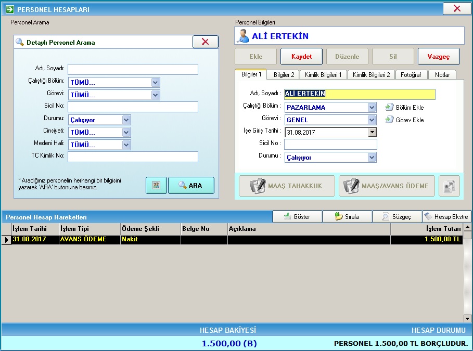
Task: Open the PAZARLAMA department dropdown
Action: click(372, 107)
